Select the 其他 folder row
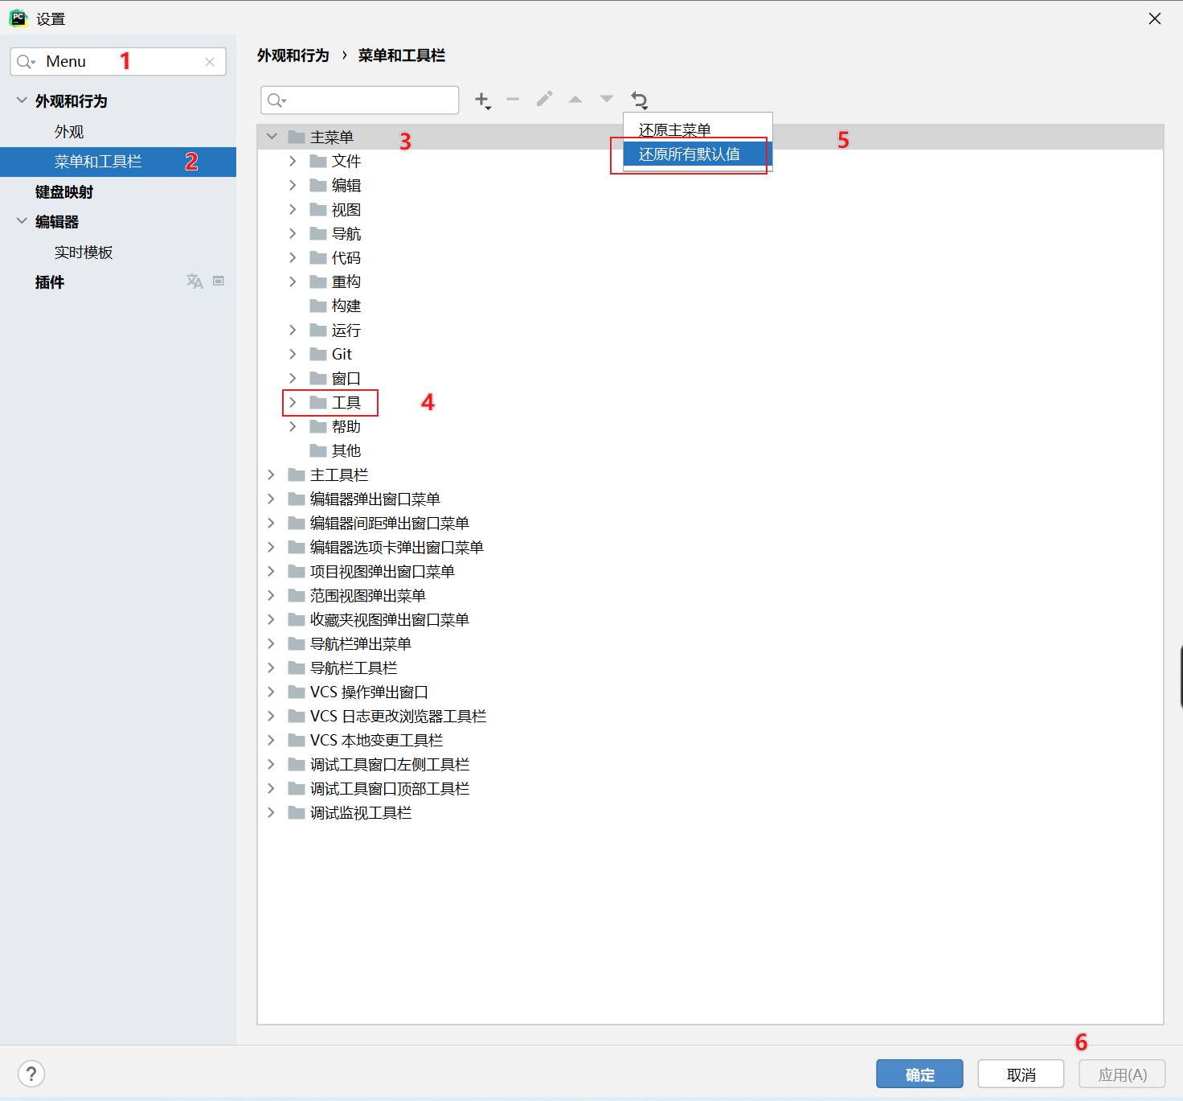 point(710,450)
